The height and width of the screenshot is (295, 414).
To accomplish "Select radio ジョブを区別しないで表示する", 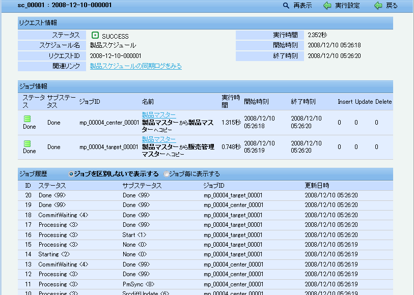I will [x=71, y=174].
